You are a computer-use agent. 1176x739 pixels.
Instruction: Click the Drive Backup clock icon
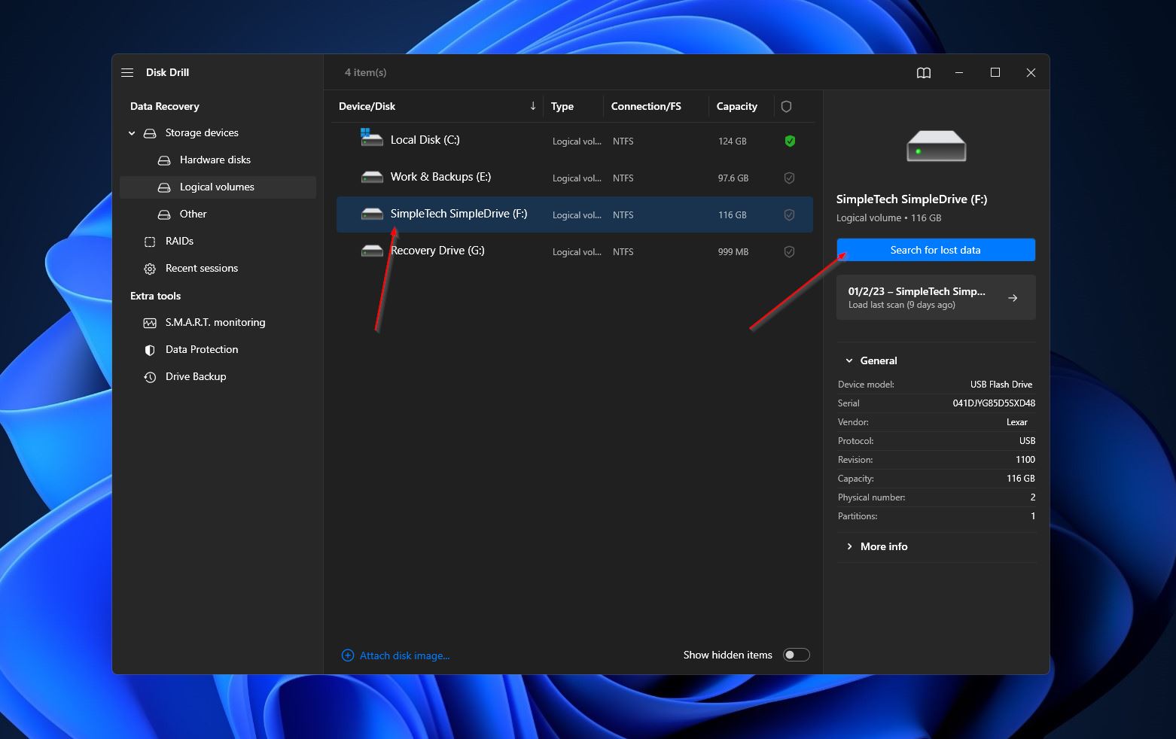[150, 377]
